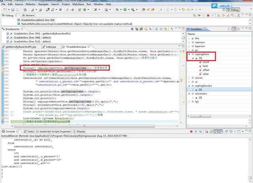
Task: Expand the bperson variable node
Action: [189, 46]
